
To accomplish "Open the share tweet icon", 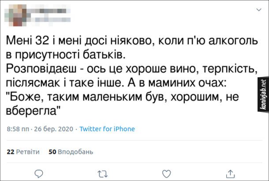I will 230,172.
